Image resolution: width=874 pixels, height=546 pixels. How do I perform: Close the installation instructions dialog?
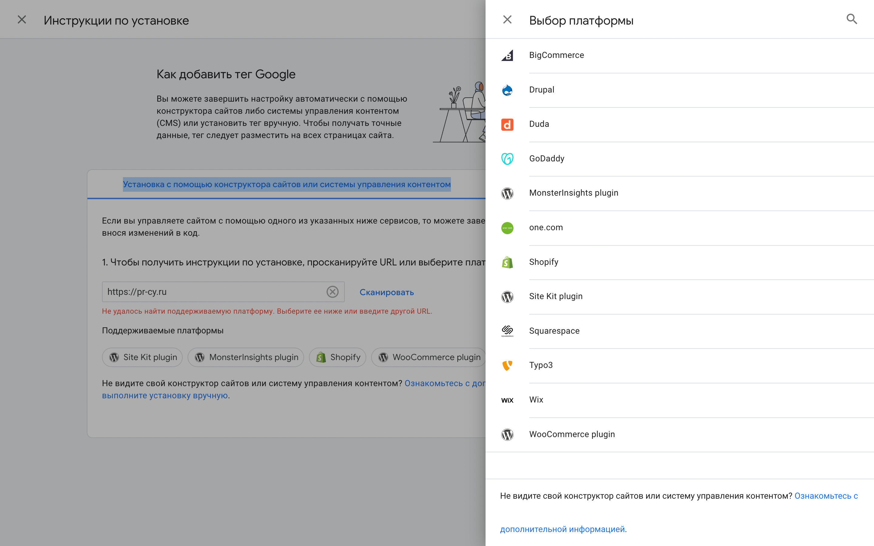tap(22, 19)
